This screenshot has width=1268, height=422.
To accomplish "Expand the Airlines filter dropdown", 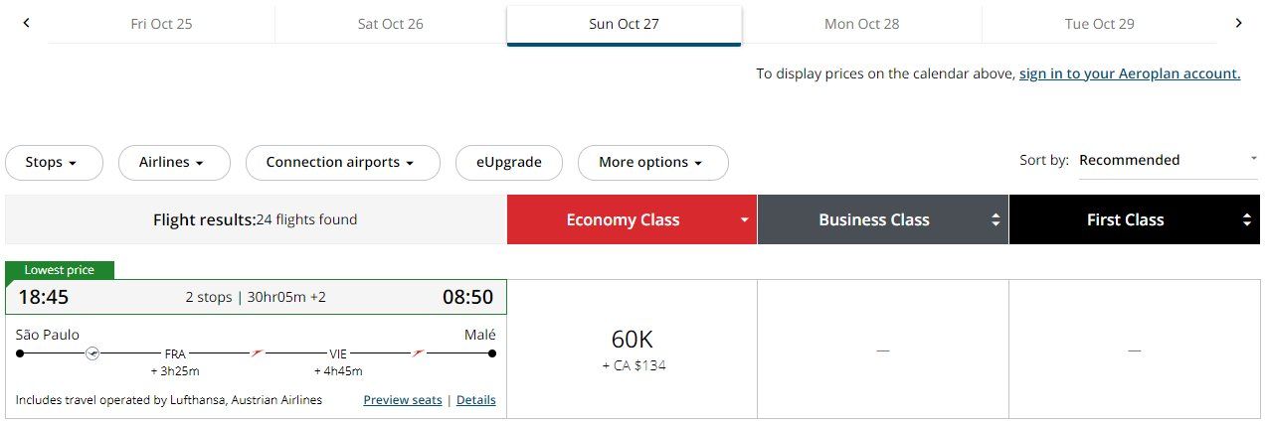I will [x=174, y=163].
